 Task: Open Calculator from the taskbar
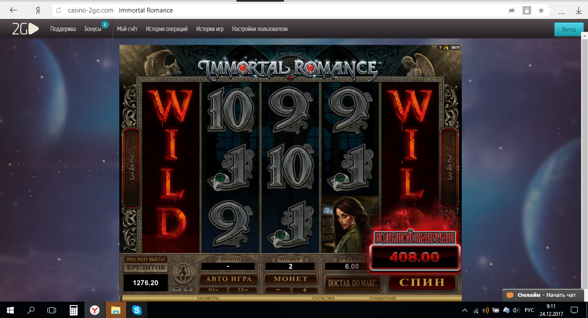pyautogui.click(x=74, y=310)
